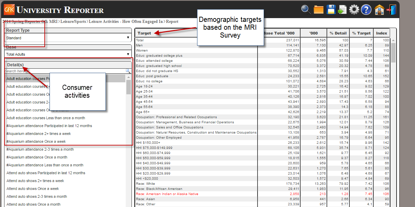Sort by the '000 column header
This screenshot has height=207, width=415.
[x=313, y=33]
